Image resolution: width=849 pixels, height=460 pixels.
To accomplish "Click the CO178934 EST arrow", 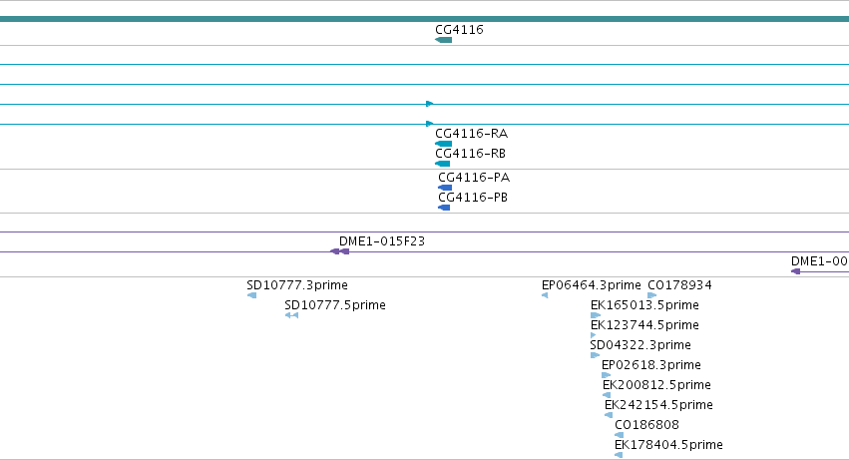I will pyautogui.click(x=651, y=295).
